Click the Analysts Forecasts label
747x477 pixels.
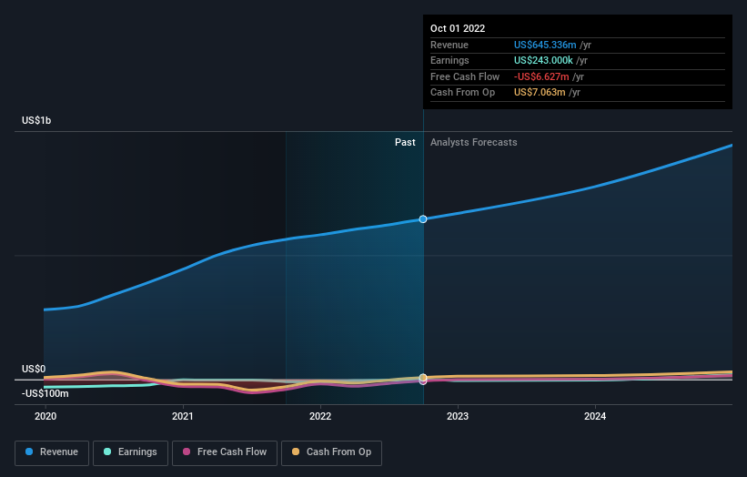(x=473, y=142)
